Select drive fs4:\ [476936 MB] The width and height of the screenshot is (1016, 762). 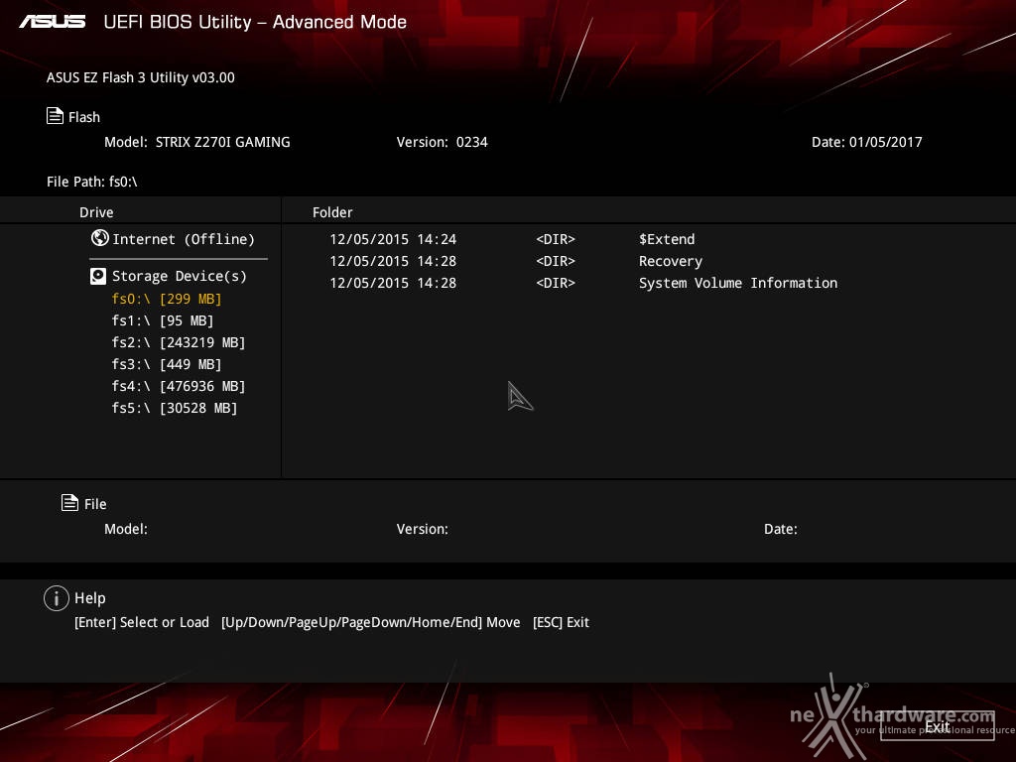(x=179, y=386)
